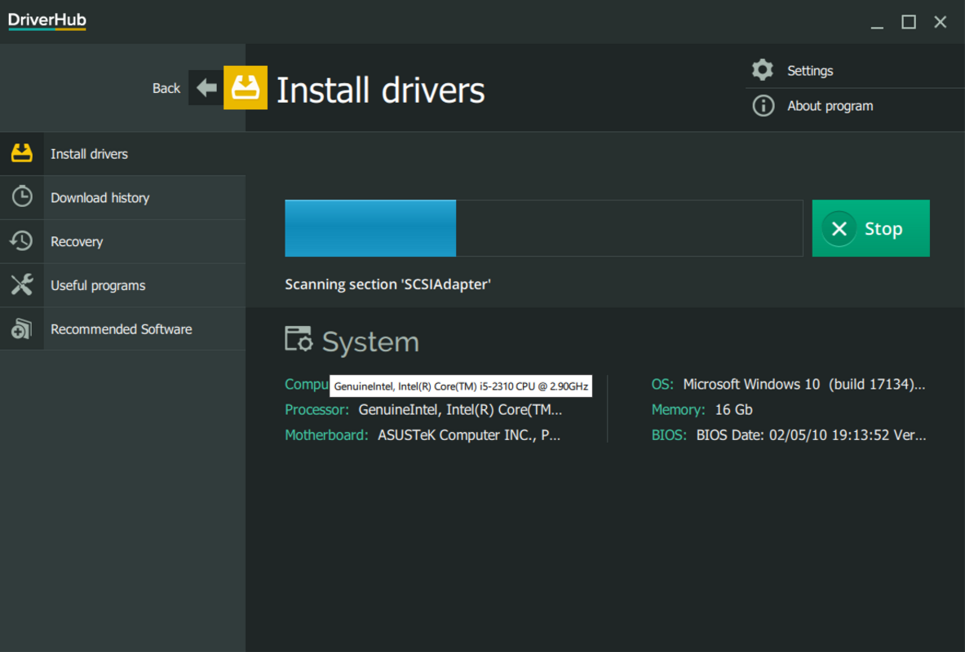
Task: Open About program
Action: pos(830,106)
